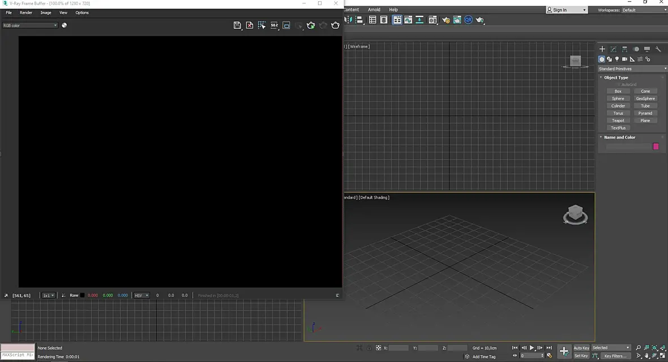This screenshot has height=362, width=668.
Task: Expand the Standard Primitives dropdown
Action: click(x=632, y=68)
